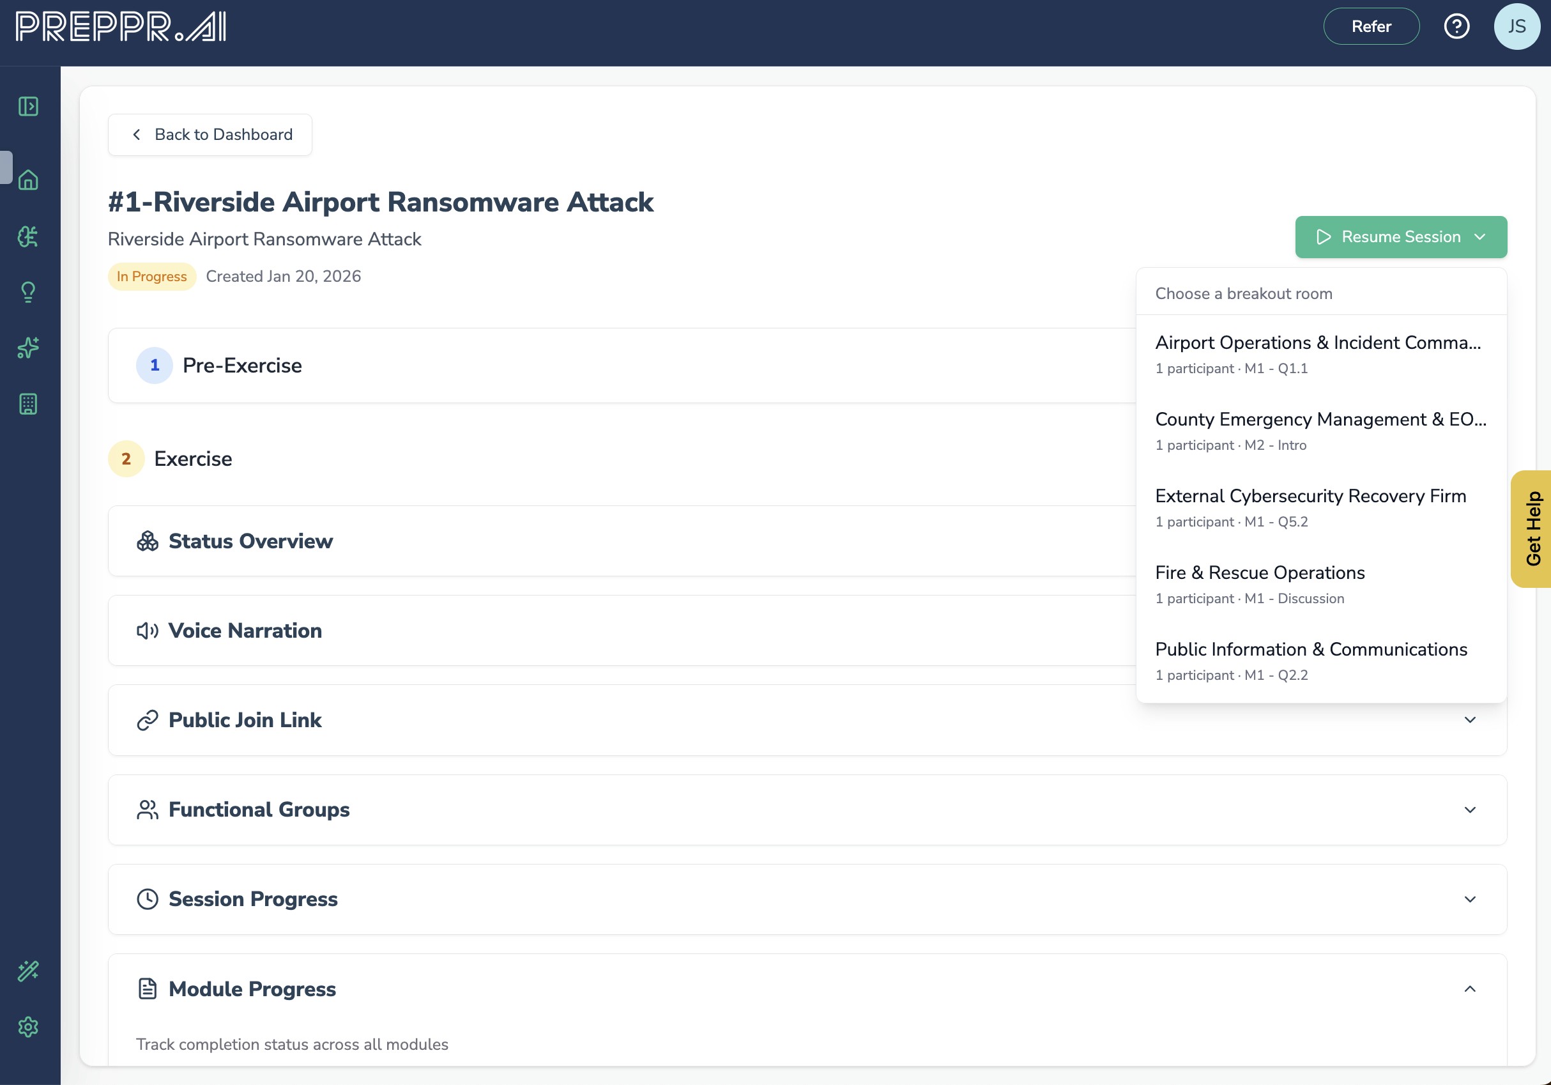Expand the Functional Groups section
The width and height of the screenshot is (1551, 1085).
1469,810
